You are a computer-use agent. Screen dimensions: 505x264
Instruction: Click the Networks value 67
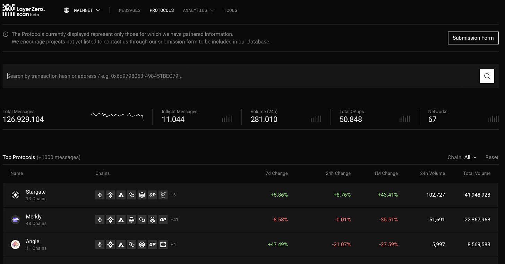click(x=432, y=120)
